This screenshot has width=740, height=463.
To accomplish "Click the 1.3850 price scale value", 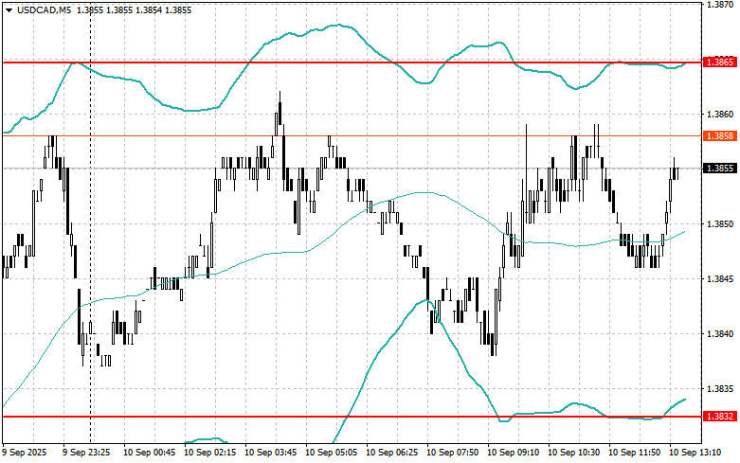I will (720, 224).
